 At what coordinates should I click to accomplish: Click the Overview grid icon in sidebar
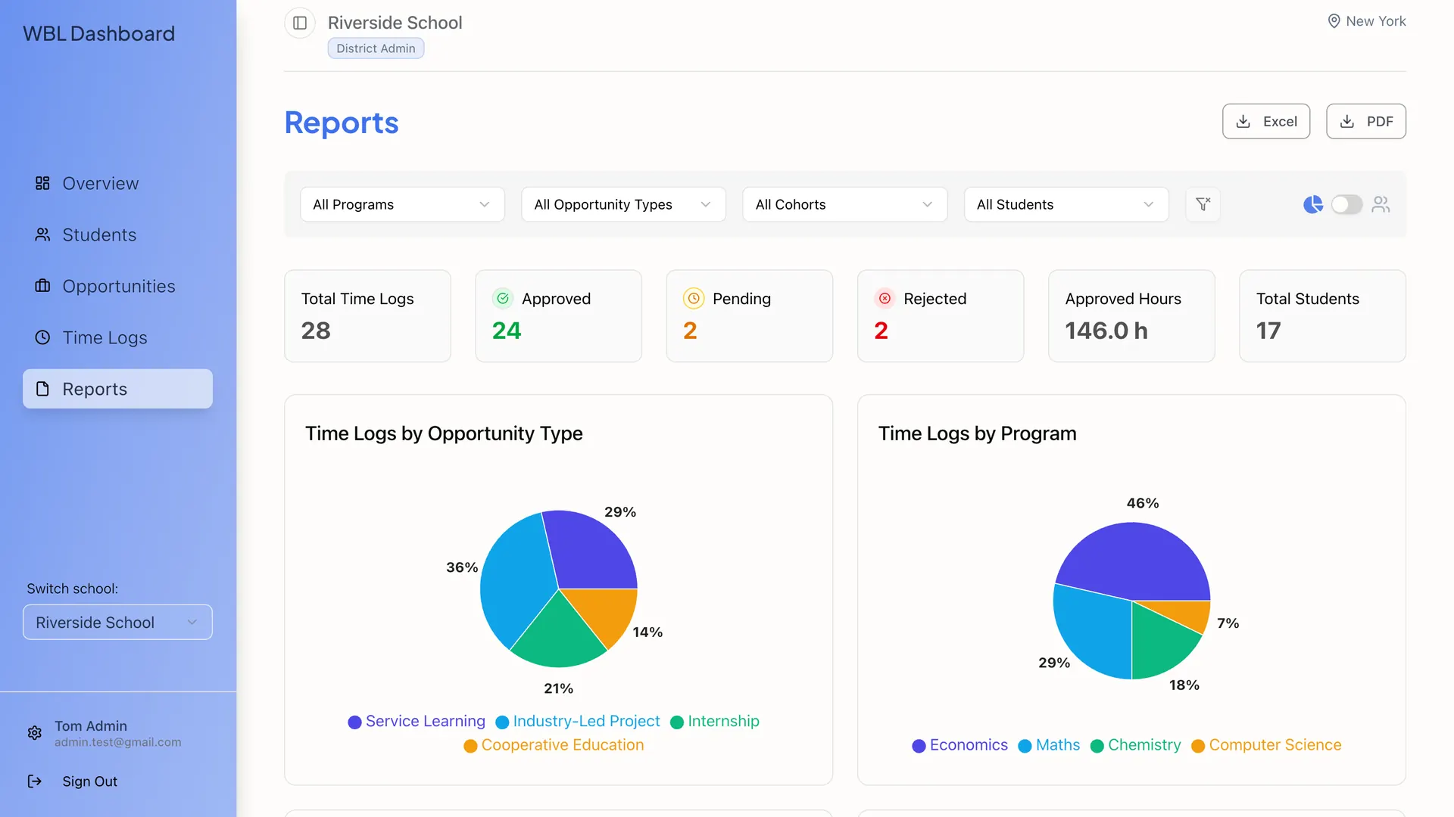pos(42,183)
